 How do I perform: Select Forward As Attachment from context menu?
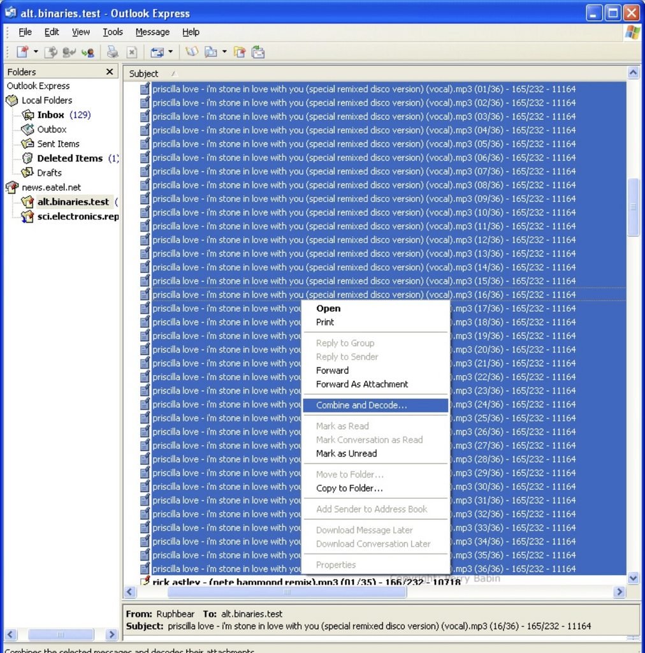click(376, 385)
